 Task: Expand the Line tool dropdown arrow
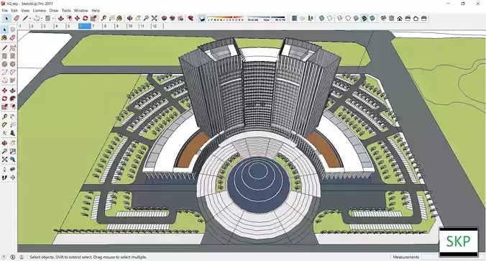30,19
